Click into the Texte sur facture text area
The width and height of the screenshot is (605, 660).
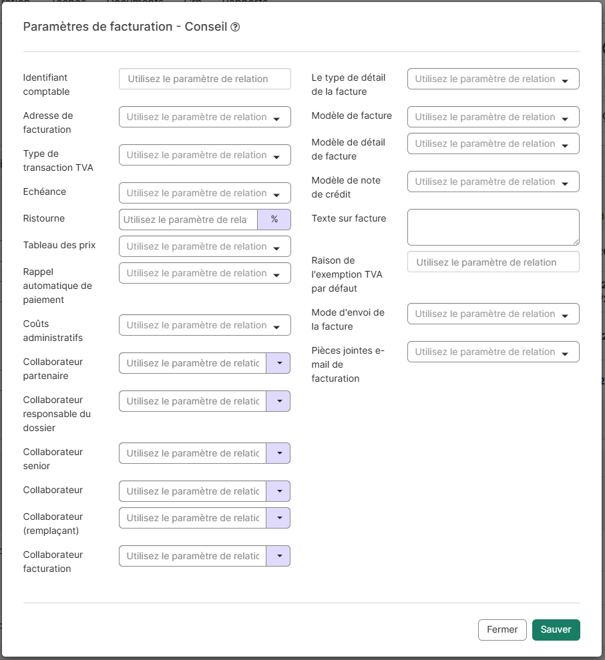coord(493,227)
